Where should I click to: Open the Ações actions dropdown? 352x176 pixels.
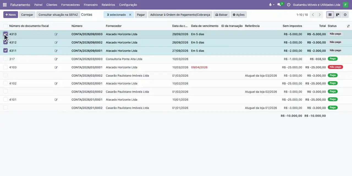[x=238, y=15]
